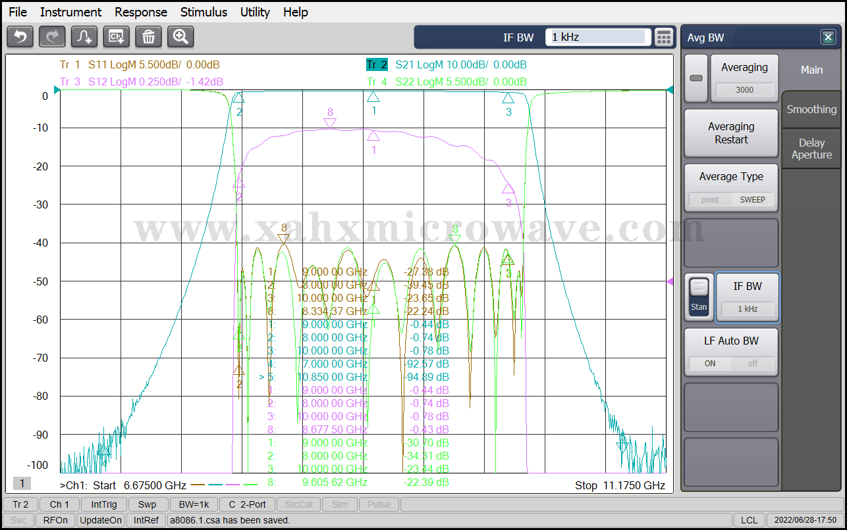Open the File menu

(18, 12)
